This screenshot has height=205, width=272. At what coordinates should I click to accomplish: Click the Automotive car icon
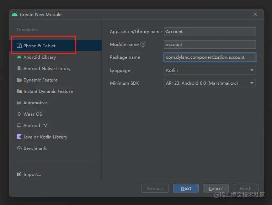click(x=19, y=103)
